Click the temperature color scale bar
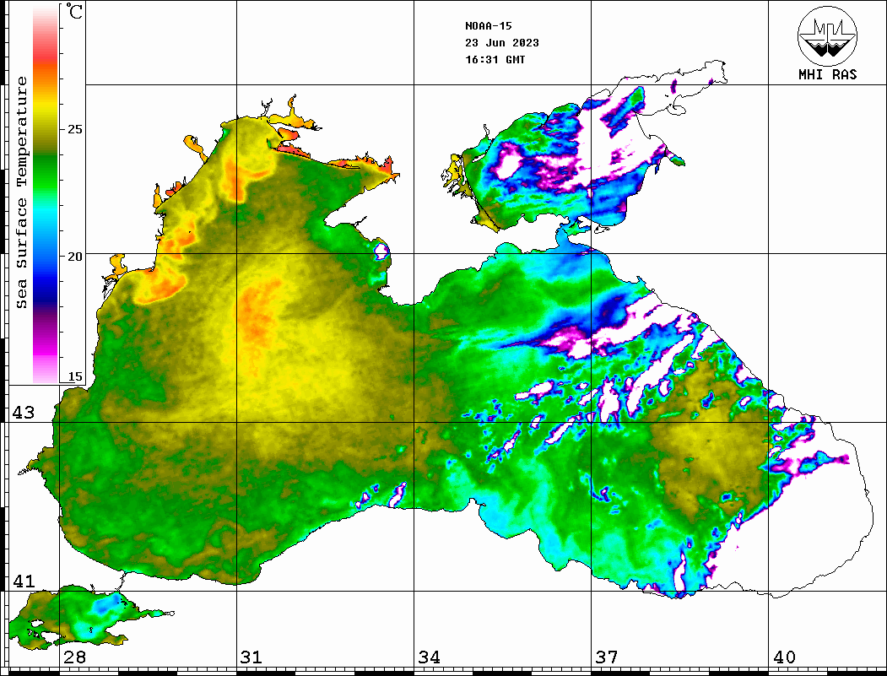 [x=46, y=194]
